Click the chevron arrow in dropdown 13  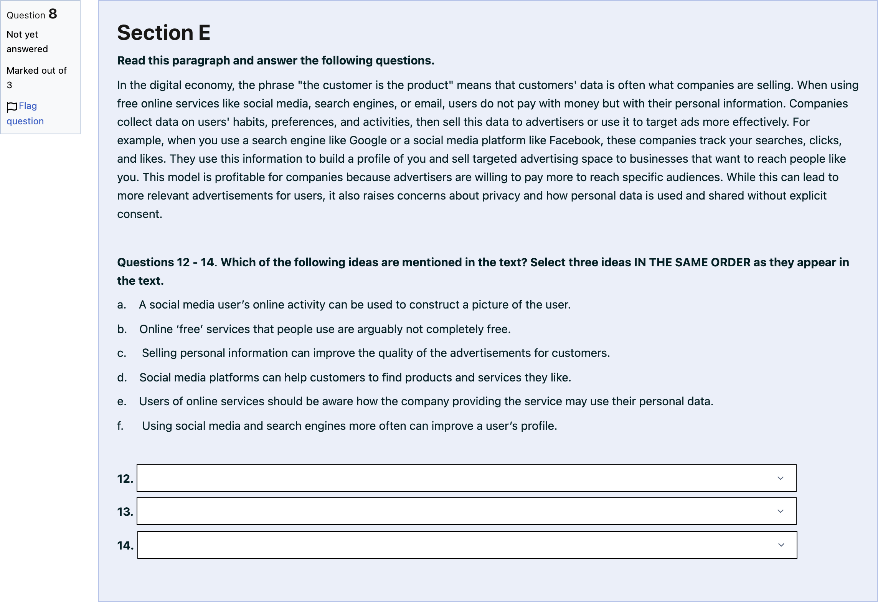coord(780,511)
